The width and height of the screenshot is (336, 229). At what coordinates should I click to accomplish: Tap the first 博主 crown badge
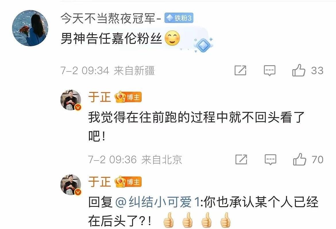pyautogui.click(x=128, y=97)
